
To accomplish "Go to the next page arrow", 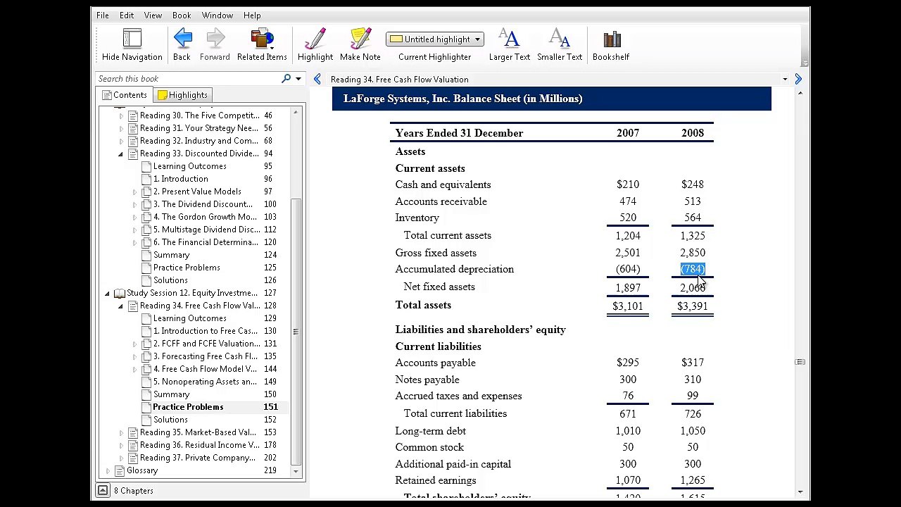I will [798, 80].
